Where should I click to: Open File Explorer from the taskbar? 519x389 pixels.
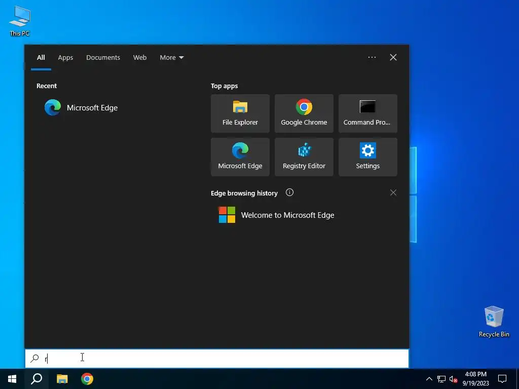[x=62, y=379]
